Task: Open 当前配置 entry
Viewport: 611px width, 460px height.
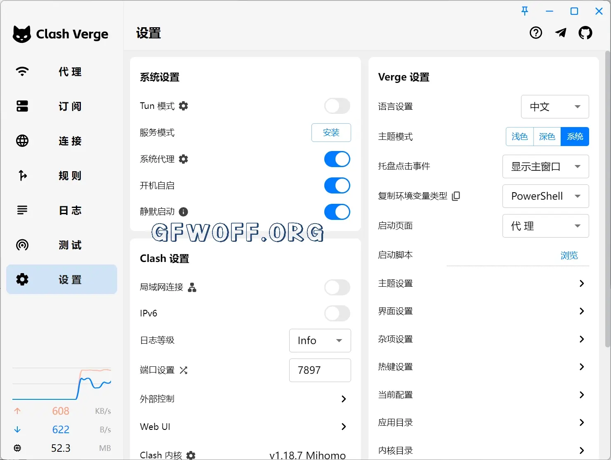Action: (483, 395)
